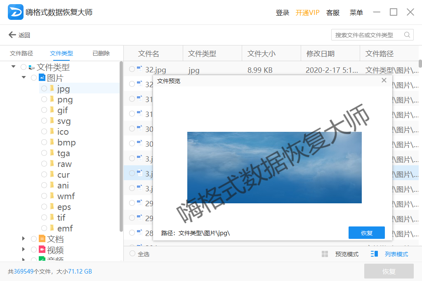This screenshot has height=281, width=422.
Task: Click the ani folder icon
Action: tap(52, 185)
